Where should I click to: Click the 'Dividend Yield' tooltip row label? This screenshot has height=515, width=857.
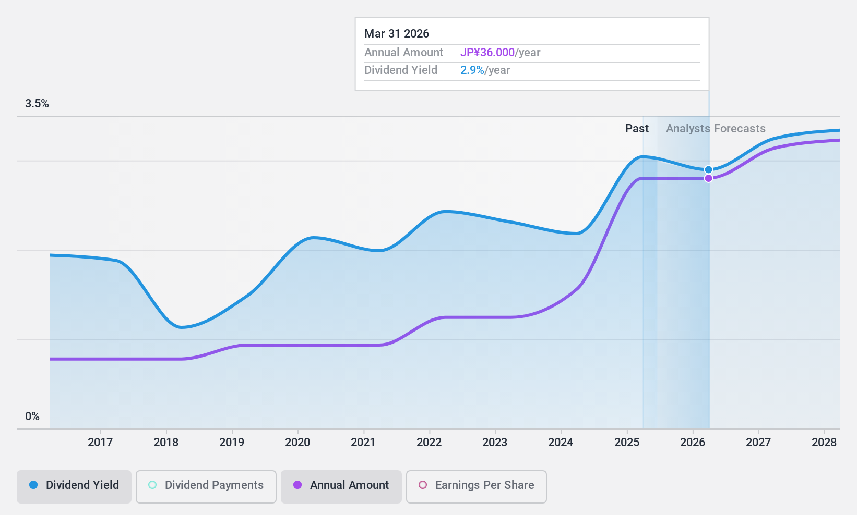tap(401, 70)
